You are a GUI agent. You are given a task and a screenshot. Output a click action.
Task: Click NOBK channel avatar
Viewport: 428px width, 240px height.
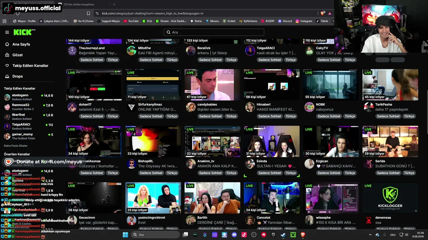309,107
